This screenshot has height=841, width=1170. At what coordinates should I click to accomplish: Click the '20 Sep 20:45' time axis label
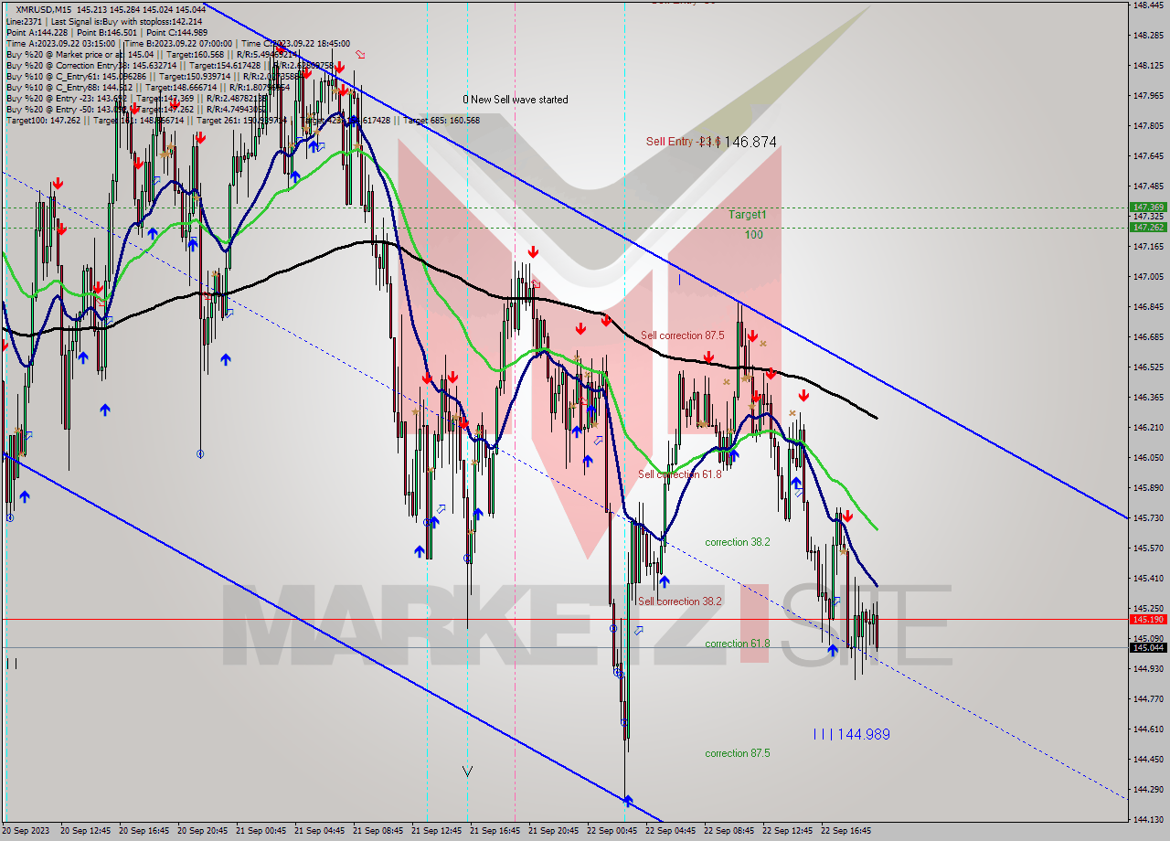202,831
